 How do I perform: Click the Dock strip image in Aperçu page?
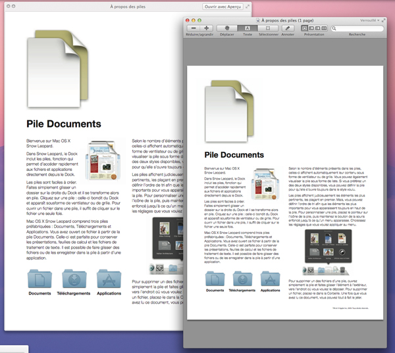(x=325, y=270)
